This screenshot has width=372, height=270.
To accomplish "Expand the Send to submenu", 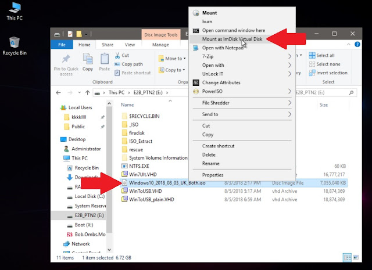I will (242, 114).
